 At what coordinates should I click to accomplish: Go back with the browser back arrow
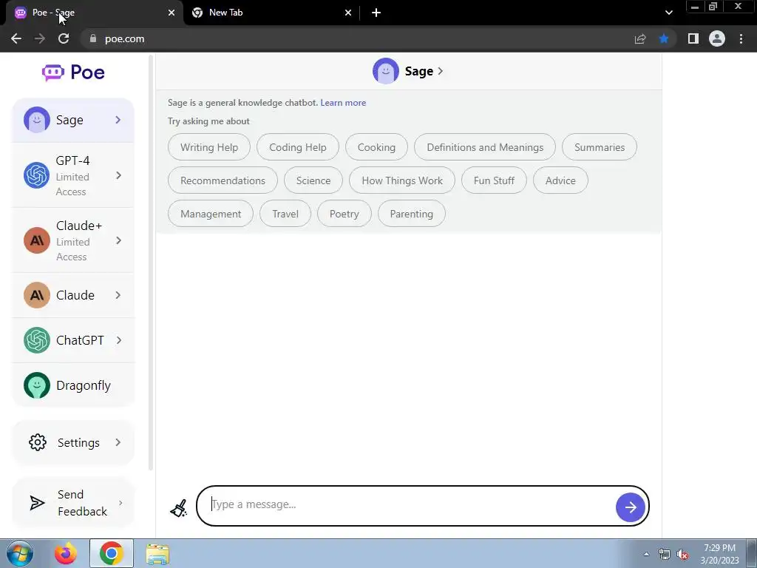16,38
